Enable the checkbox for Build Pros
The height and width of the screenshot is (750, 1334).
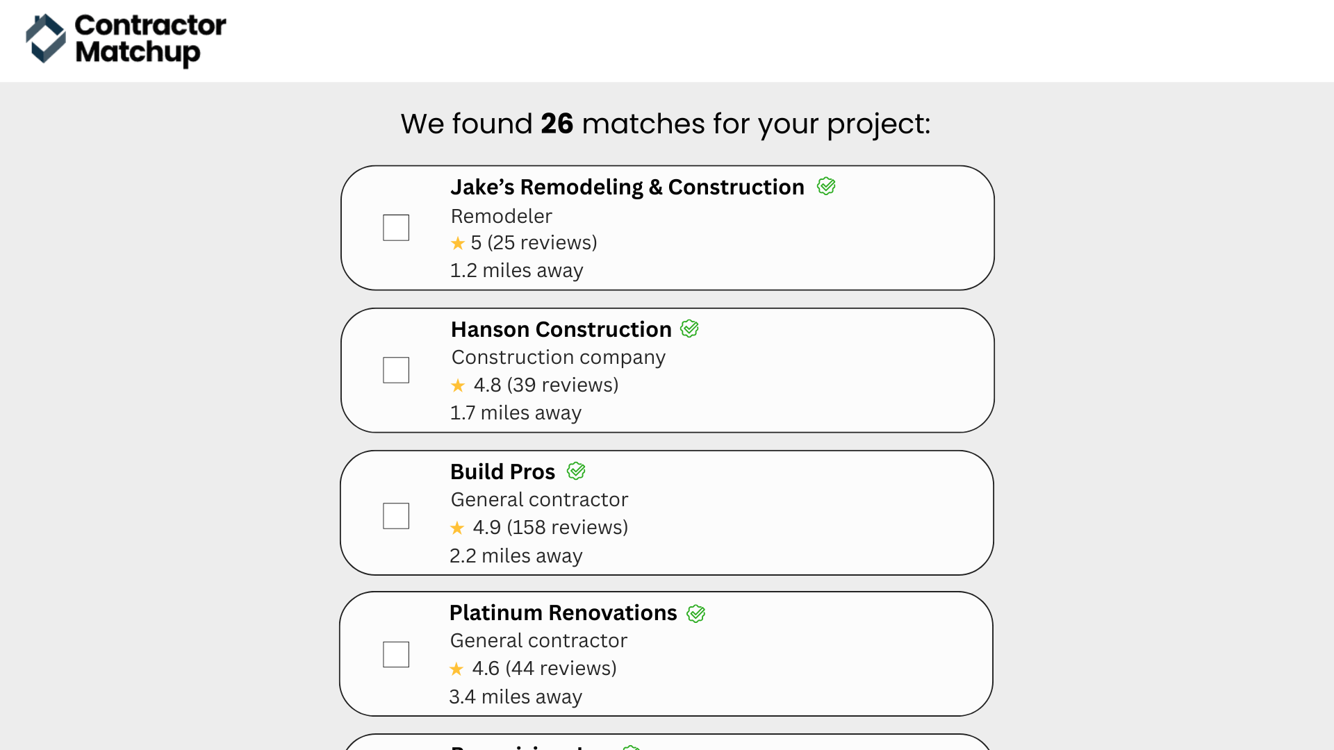tap(395, 515)
